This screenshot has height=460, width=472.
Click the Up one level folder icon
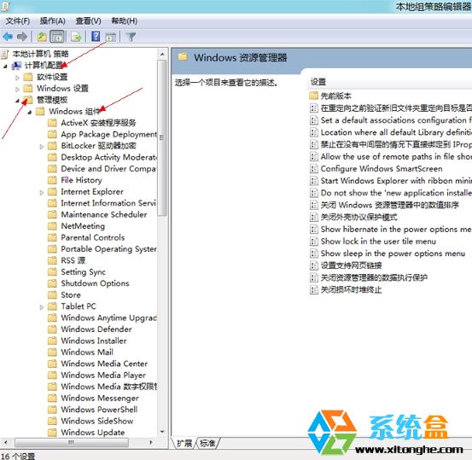pos(42,37)
